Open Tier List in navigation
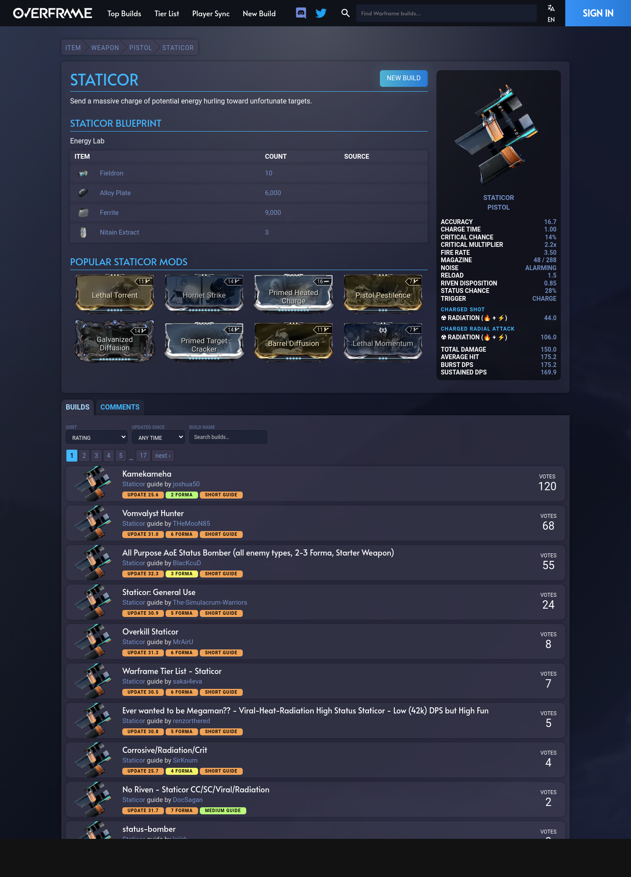Viewport: 631px width, 877px height. (x=167, y=14)
